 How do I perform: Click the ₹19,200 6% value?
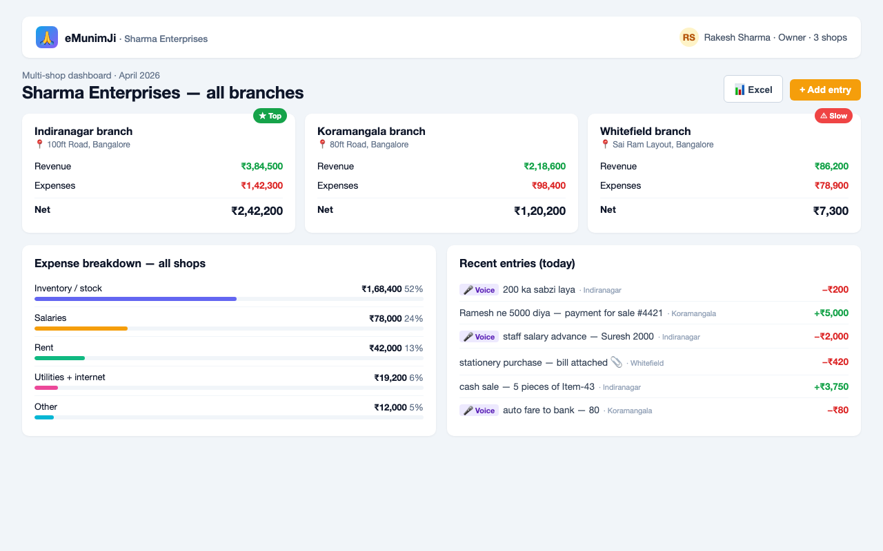pyautogui.click(x=399, y=378)
